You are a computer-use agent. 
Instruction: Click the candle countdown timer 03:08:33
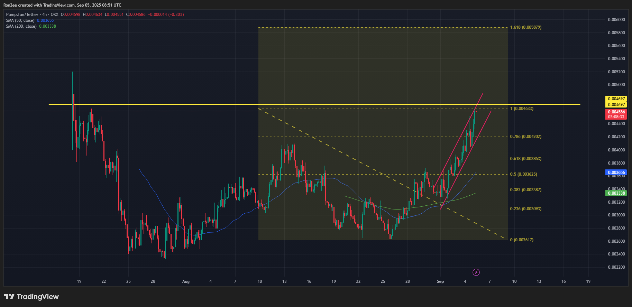coord(616,117)
